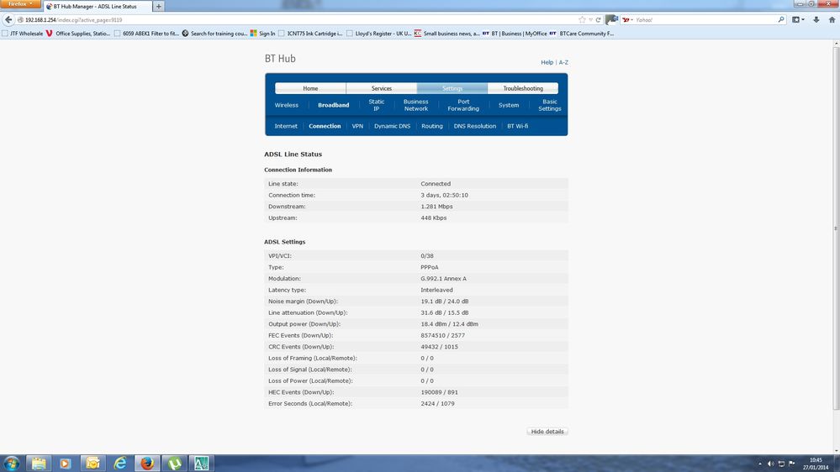Go to Basic Settings
Screen dimensions: 840x472
pos(550,105)
